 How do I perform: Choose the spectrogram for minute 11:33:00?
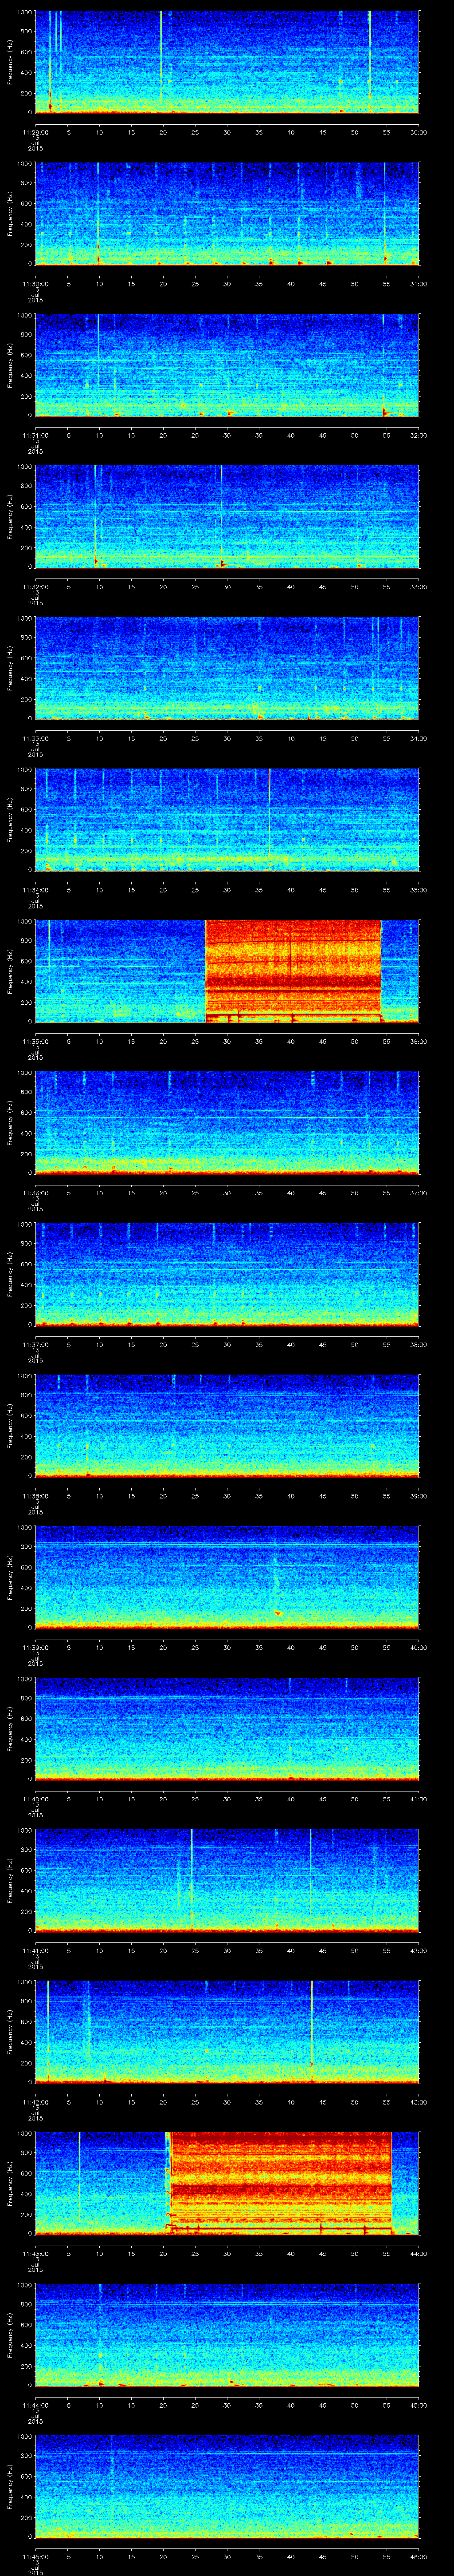[227, 669]
